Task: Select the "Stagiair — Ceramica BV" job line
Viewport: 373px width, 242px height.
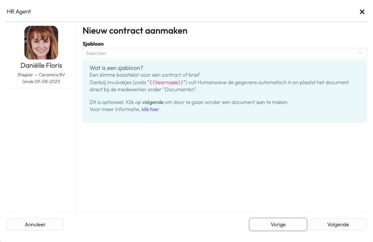Action: [x=41, y=75]
